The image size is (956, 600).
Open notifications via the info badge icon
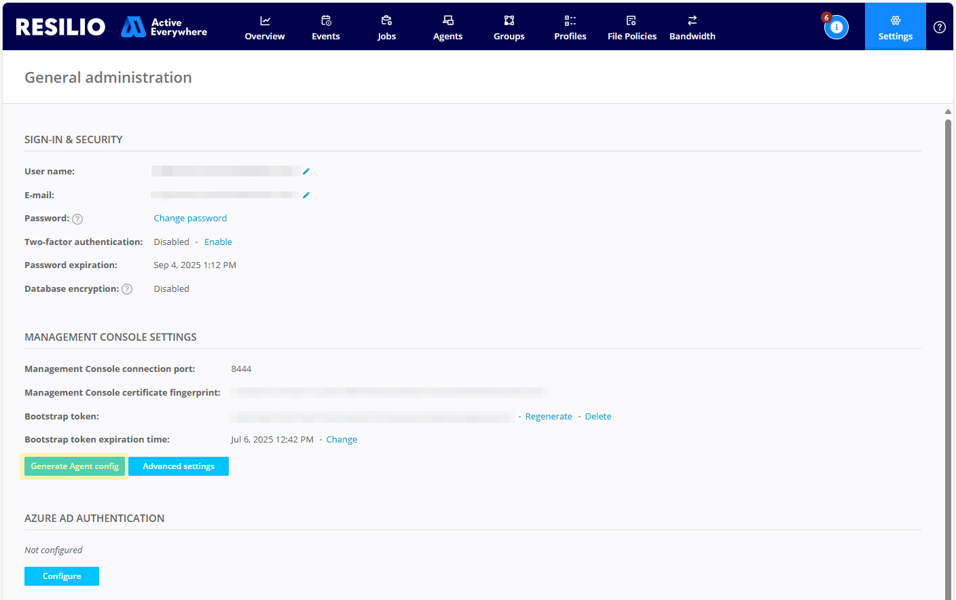pos(836,27)
